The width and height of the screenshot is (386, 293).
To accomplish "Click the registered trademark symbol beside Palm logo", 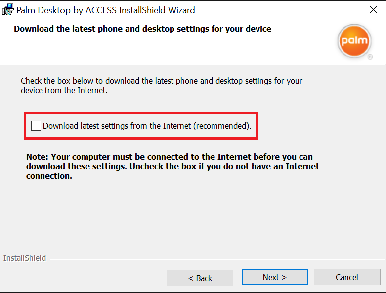I will (x=370, y=57).
